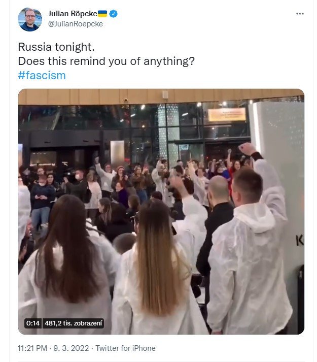The height and width of the screenshot is (362, 317).
Task: Open Julian Röpcke's profile picture
Action: click(x=30, y=19)
